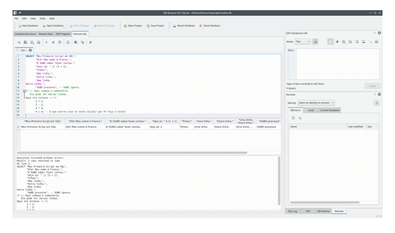Open the Mode dropdown showing Text
The width and height of the screenshot is (395, 233).
tap(302, 42)
